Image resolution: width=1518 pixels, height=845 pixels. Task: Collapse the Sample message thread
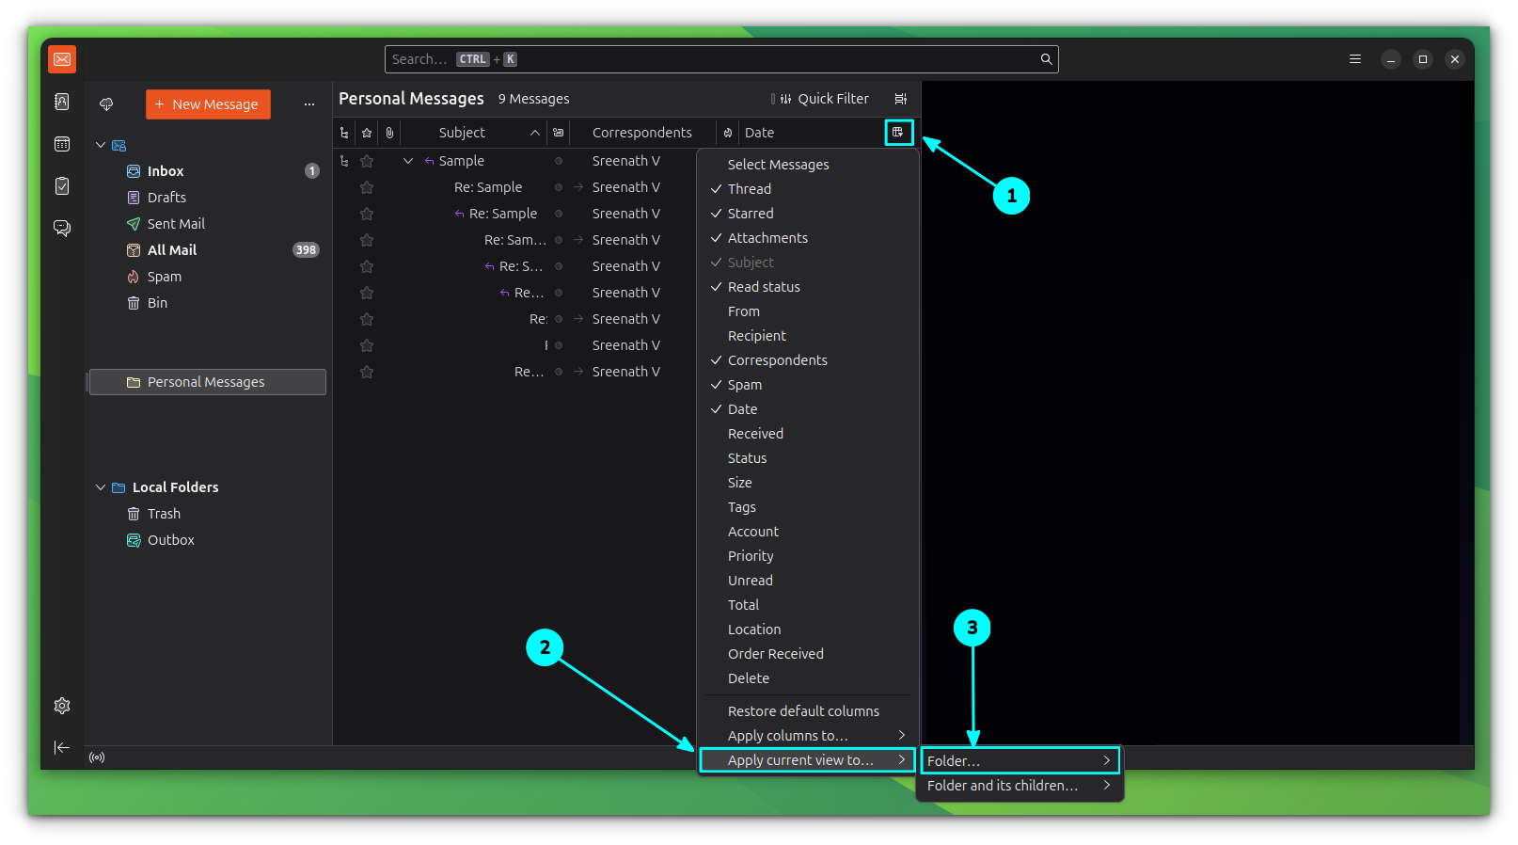pyautogui.click(x=408, y=161)
